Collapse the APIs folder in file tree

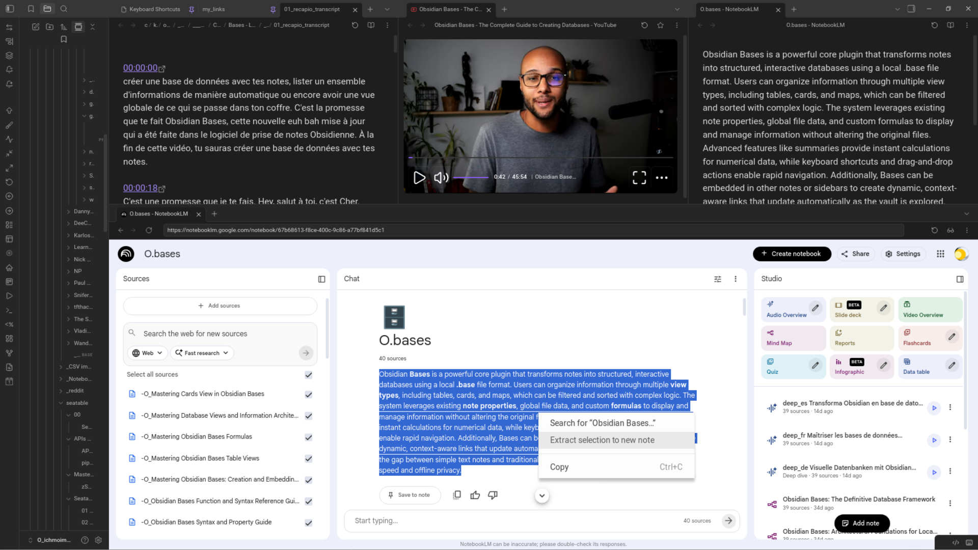68,438
